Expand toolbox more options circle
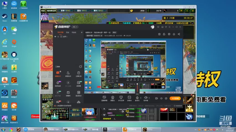This screenshot has width=236, height=132. point(81,67)
